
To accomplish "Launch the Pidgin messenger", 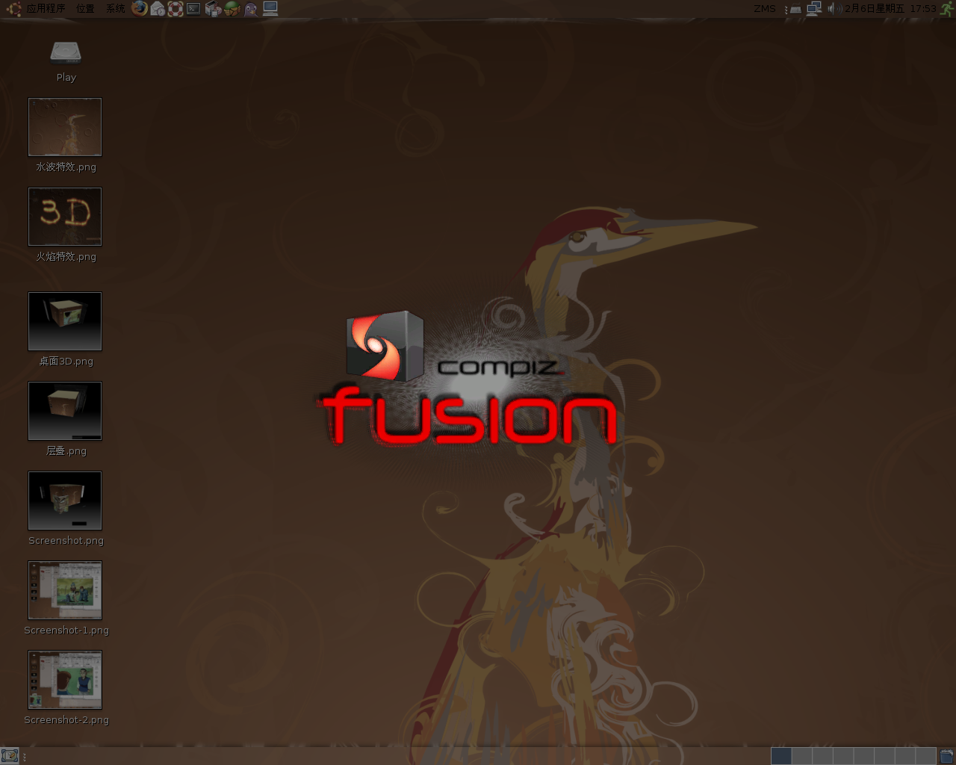I will click(251, 9).
